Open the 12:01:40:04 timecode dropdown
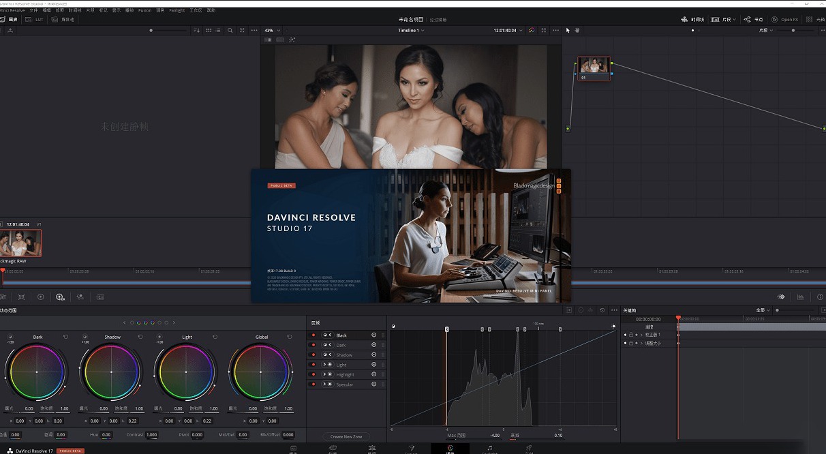826x454 pixels. [x=508, y=31]
